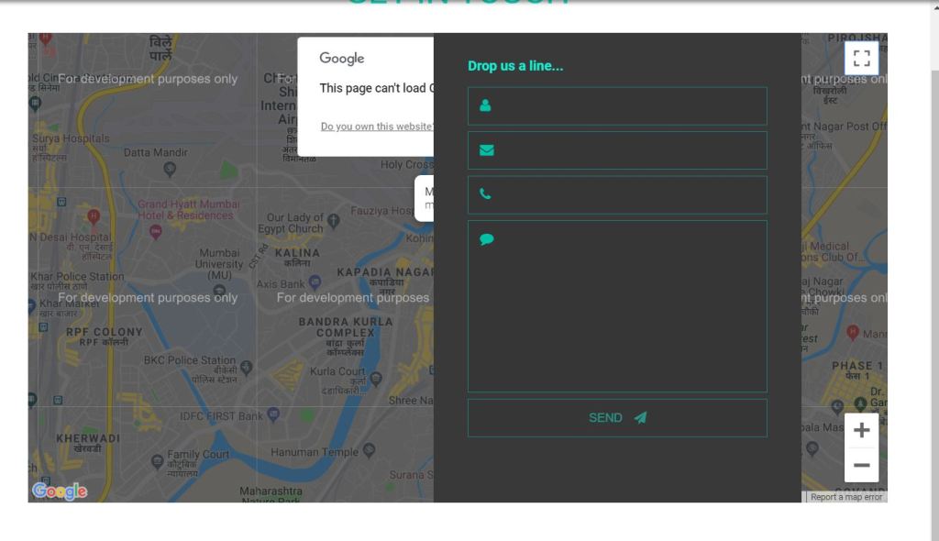Click the 'KAPADIA NAGAR' area label
This screenshot has height=541, width=939.
point(384,272)
